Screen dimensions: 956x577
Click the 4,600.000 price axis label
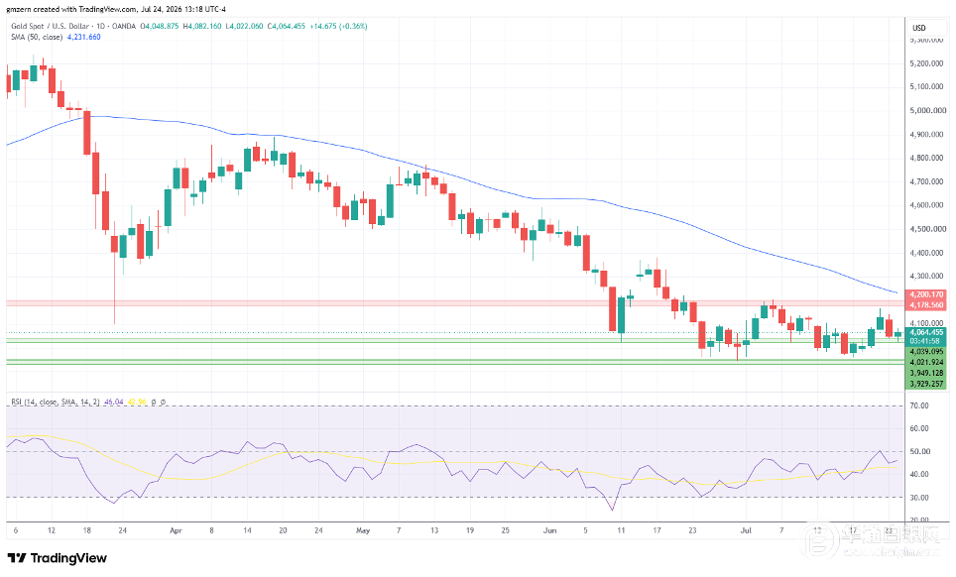pos(927,205)
